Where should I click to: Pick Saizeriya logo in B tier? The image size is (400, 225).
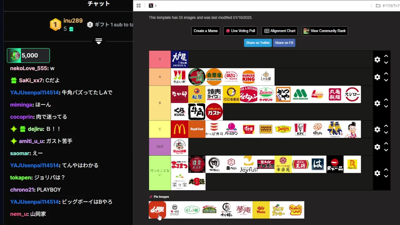[x=266, y=94]
